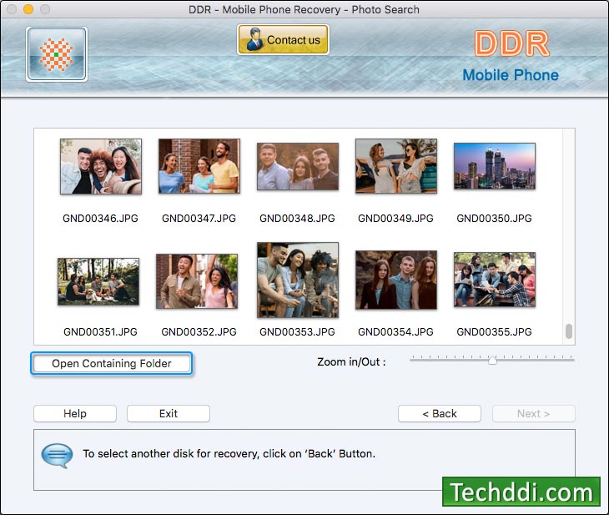
Task: Click file name GND00352.JPG
Action: click(x=199, y=332)
